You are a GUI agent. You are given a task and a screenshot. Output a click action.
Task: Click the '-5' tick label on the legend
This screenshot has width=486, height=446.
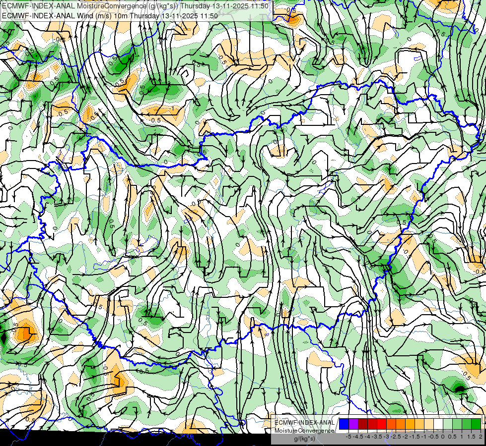click(348, 437)
